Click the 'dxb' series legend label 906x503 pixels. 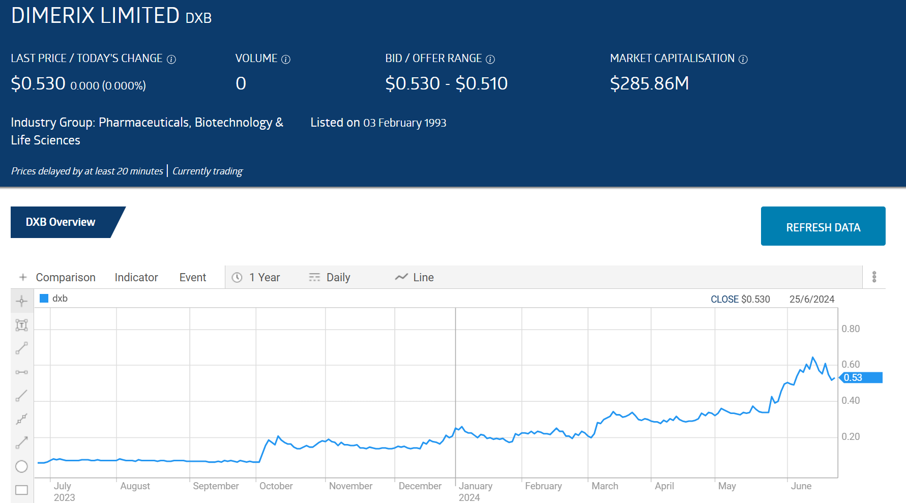click(x=60, y=299)
